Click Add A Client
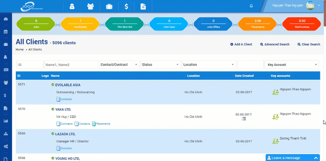The height and width of the screenshot is (161, 326). 241,44
